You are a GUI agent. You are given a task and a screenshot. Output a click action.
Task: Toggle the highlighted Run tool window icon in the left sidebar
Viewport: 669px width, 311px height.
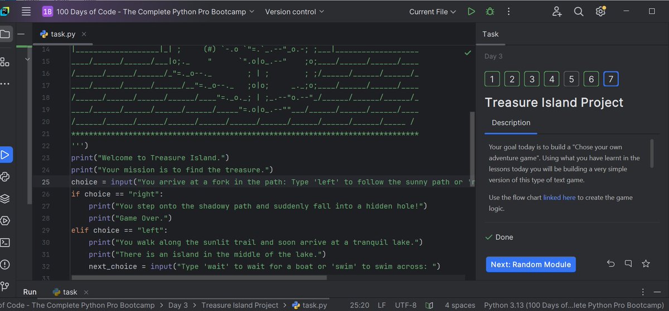(4, 155)
